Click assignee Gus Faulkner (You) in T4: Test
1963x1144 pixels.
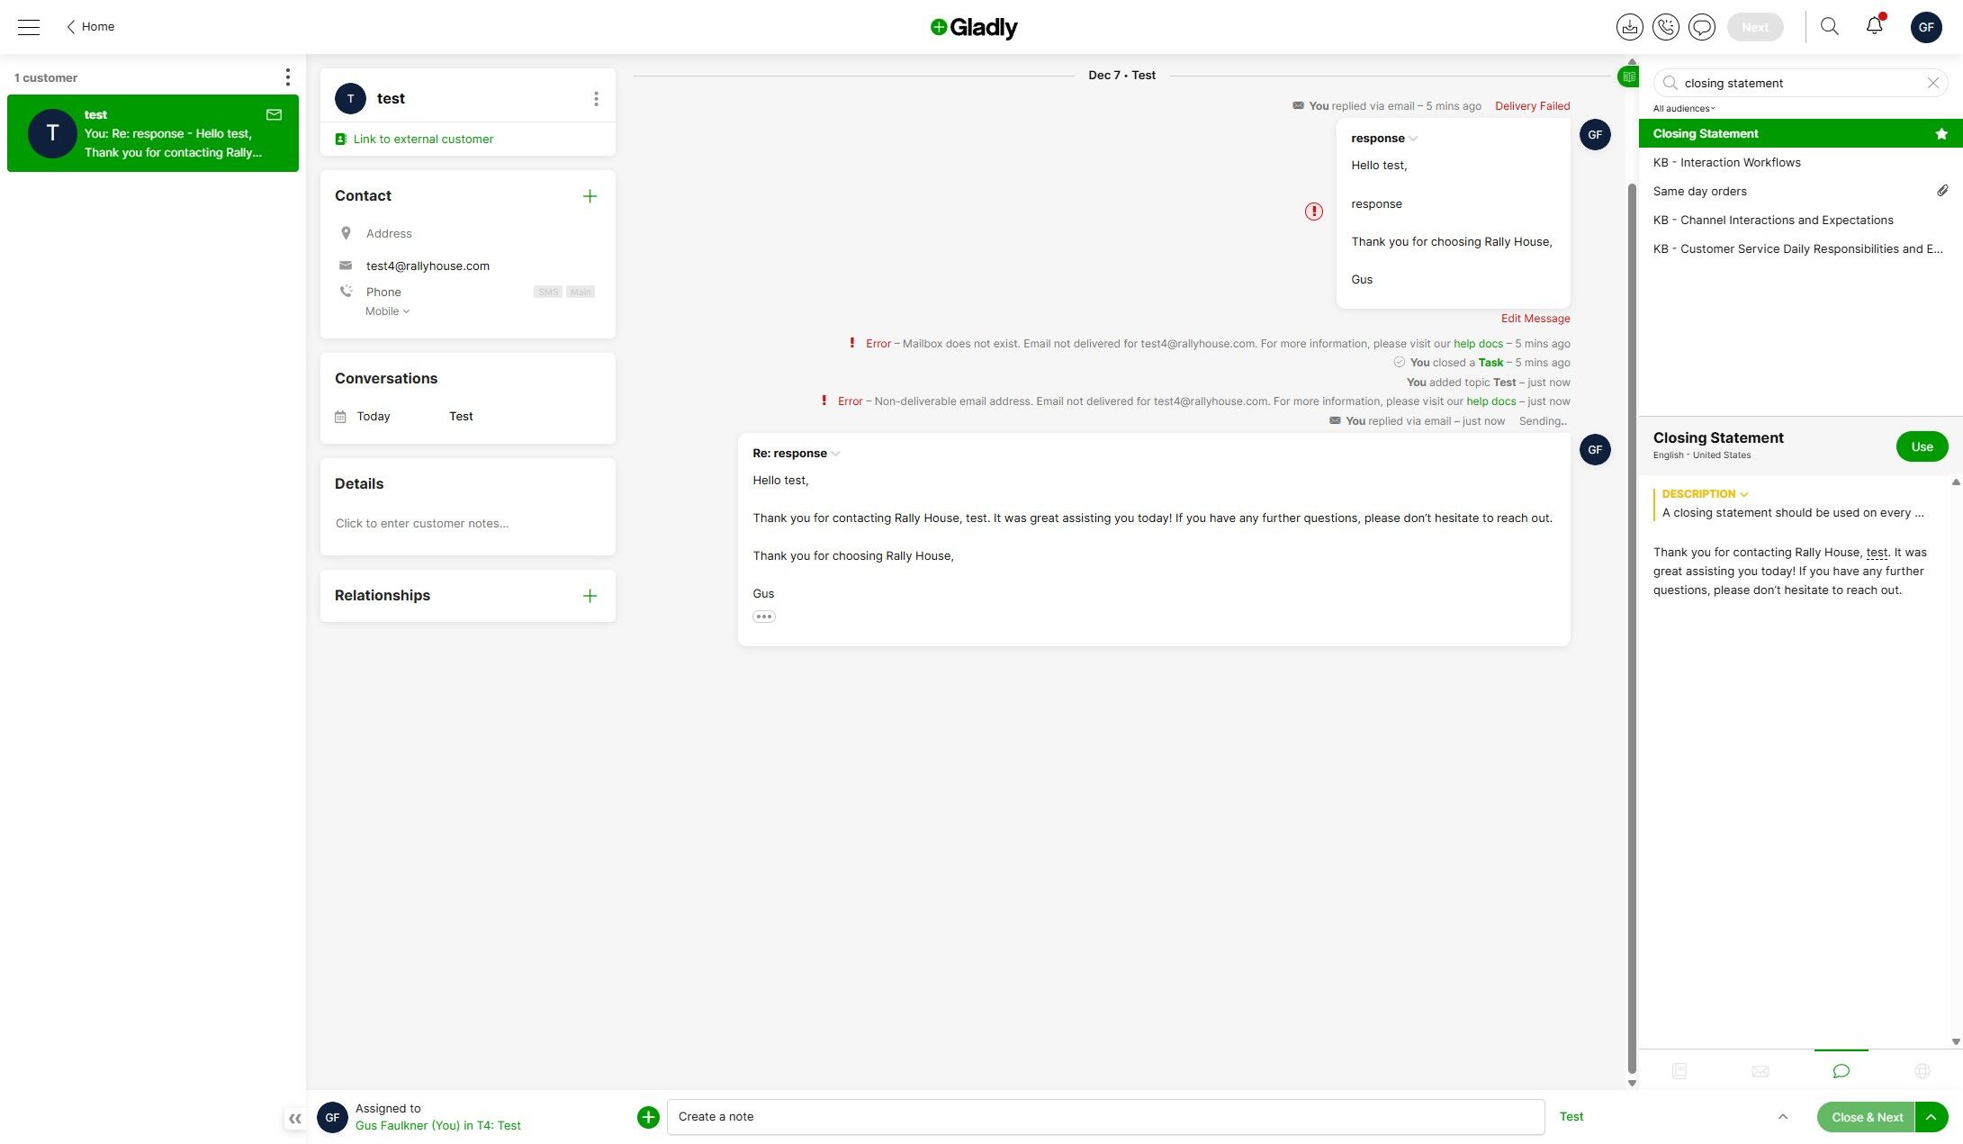437,1126
